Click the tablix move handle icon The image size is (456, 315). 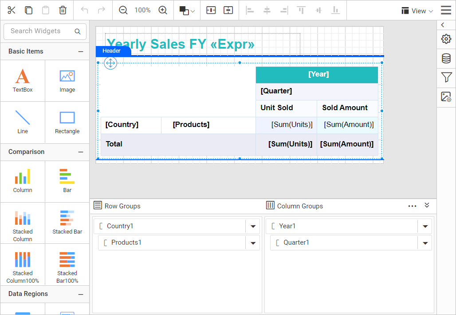coord(110,63)
